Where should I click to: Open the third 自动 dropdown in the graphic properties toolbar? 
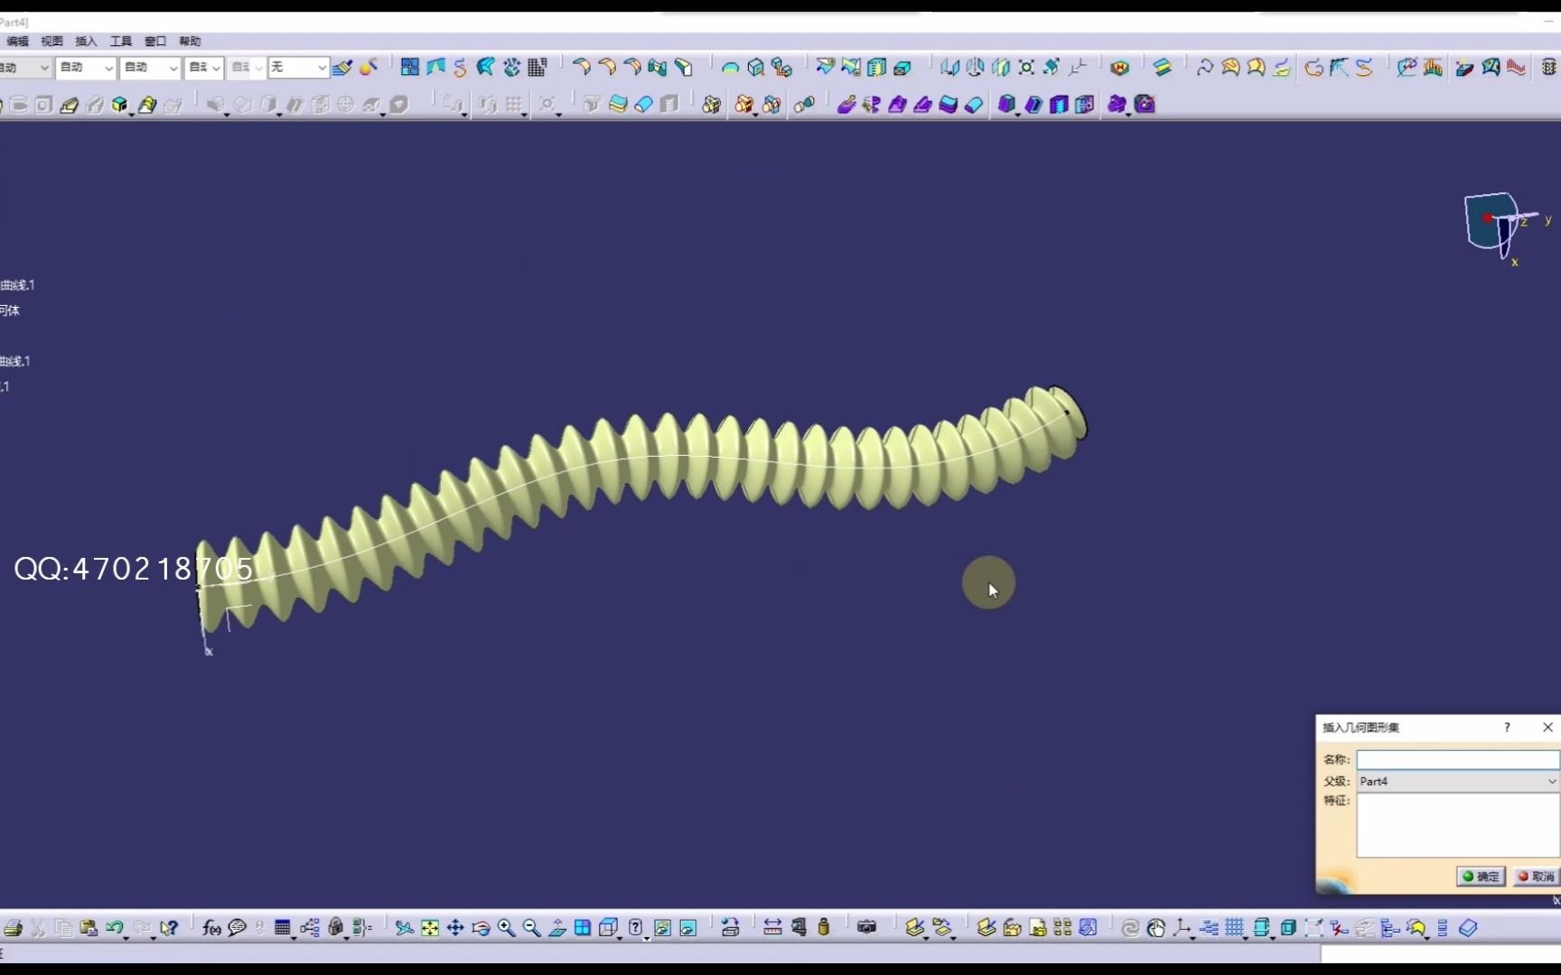[x=150, y=68]
